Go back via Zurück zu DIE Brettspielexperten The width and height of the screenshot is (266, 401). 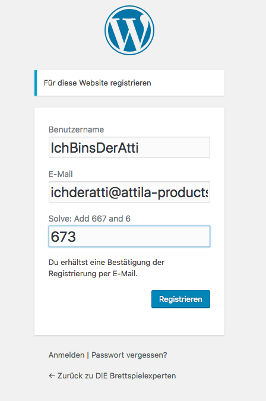tap(112, 375)
